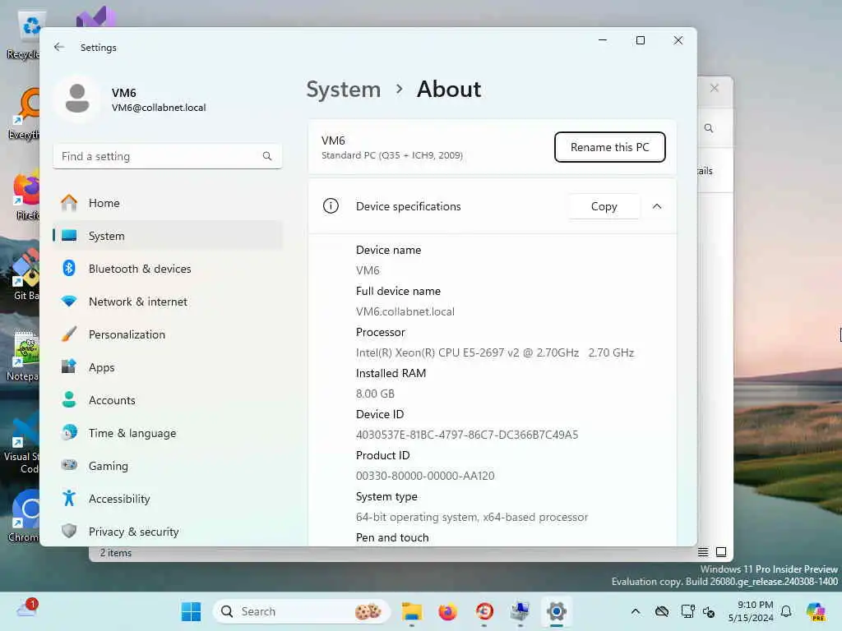Copy the device specifications
Image resolution: width=842 pixels, height=631 pixels.
click(x=604, y=206)
